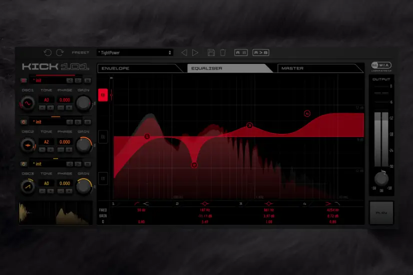The width and height of the screenshot is (413, 275).
Task: Toggle the OSC3 power button
Action: click(x=24, y=163)
